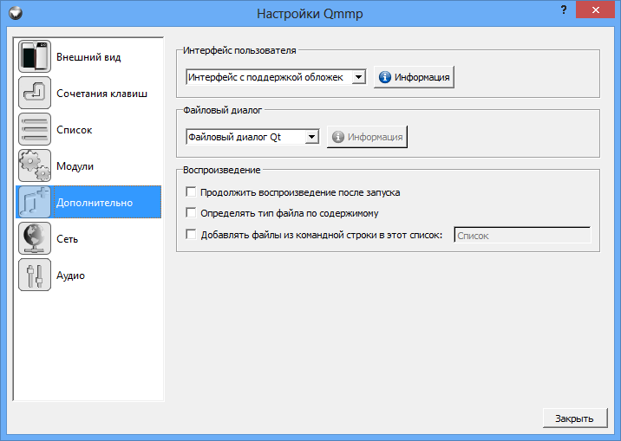Click the Qmmp logo in the title bar

coord(16,14)
